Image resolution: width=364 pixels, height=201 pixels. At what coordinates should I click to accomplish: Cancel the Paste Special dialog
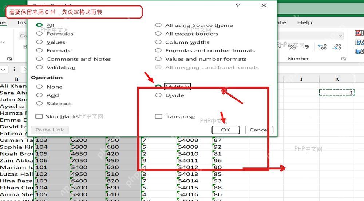259,130
